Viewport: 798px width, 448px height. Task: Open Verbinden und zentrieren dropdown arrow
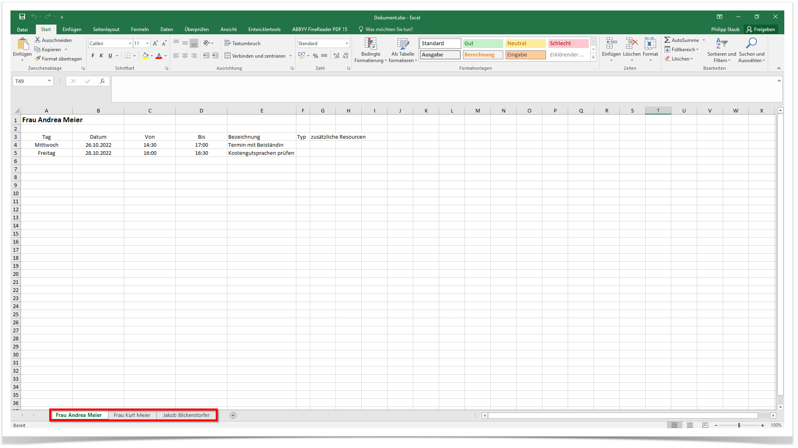click(x=290, y=56)
